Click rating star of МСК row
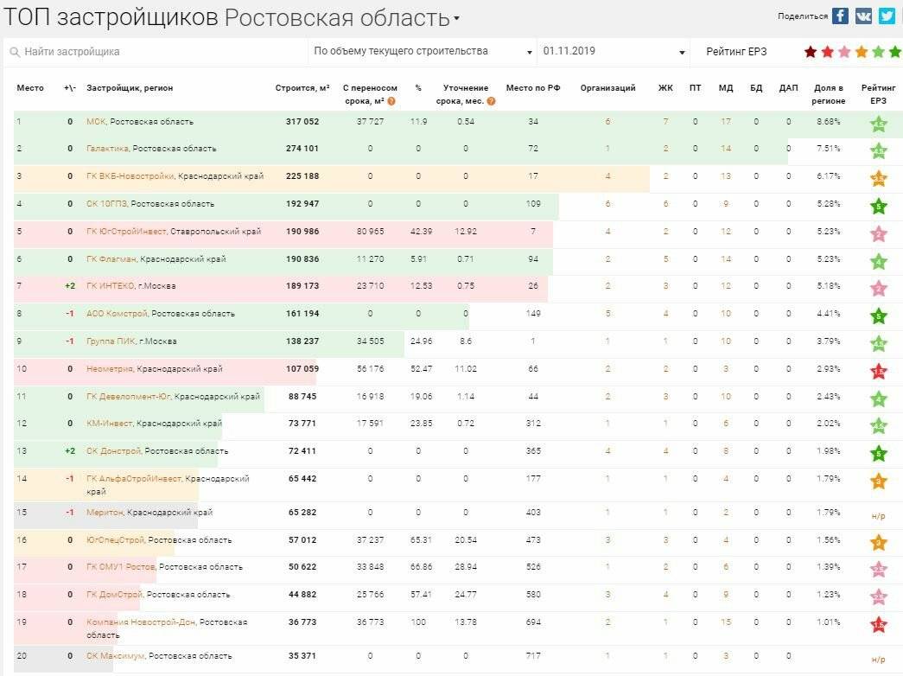 tap(878, 124)
